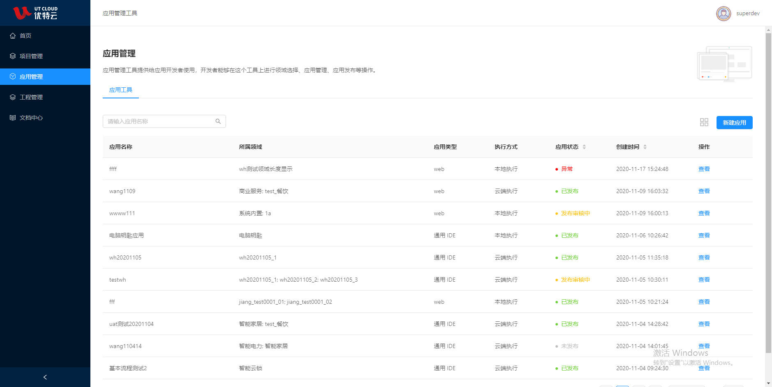Screen dimensions: 772x387
Task: Click the 所属领域 column header
Action: click(x=251, y=147)
